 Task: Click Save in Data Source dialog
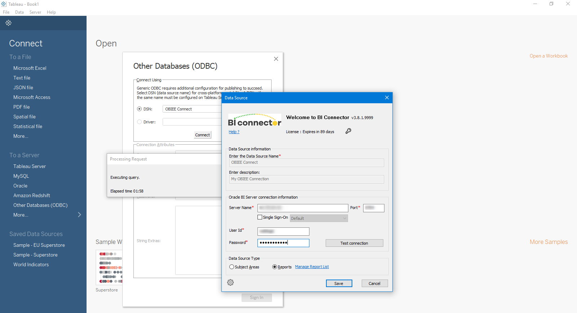(x=339, y=283)
